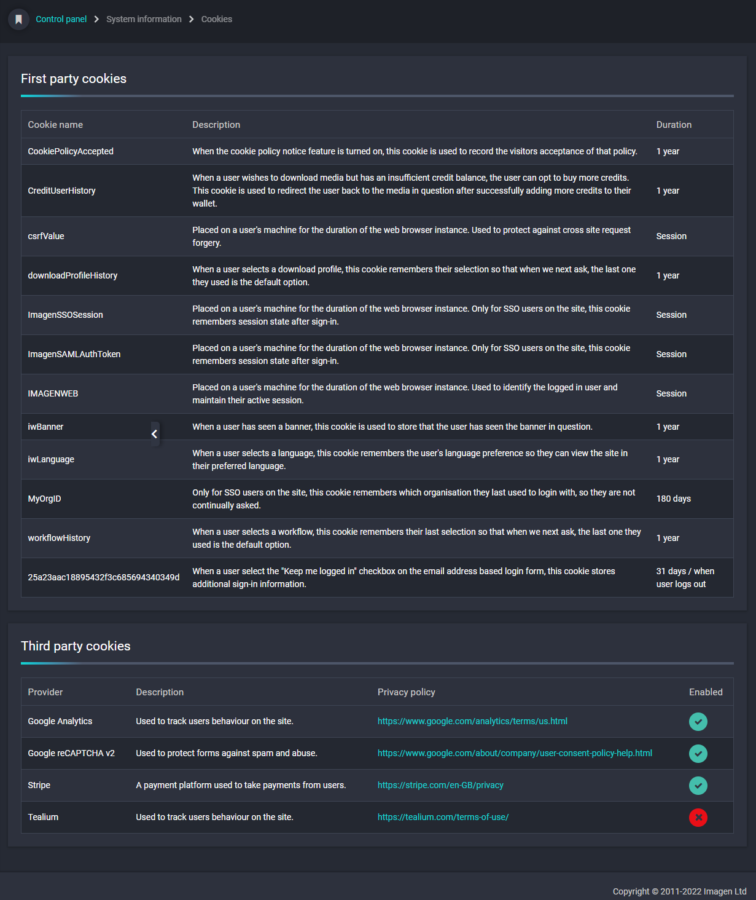Toggle the Stripe enabled checkmark

(698, 786)
